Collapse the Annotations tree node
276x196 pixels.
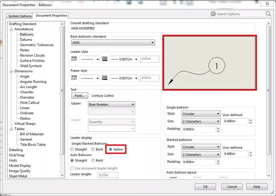coord(11,29)
